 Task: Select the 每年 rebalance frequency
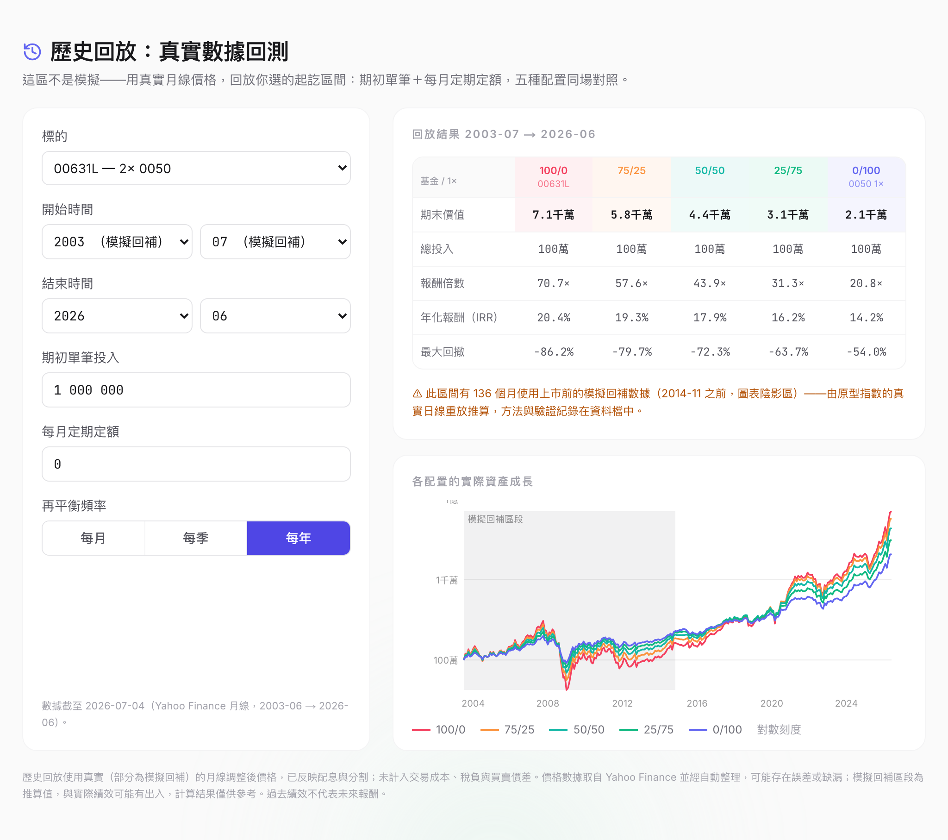tap(298, 538)
